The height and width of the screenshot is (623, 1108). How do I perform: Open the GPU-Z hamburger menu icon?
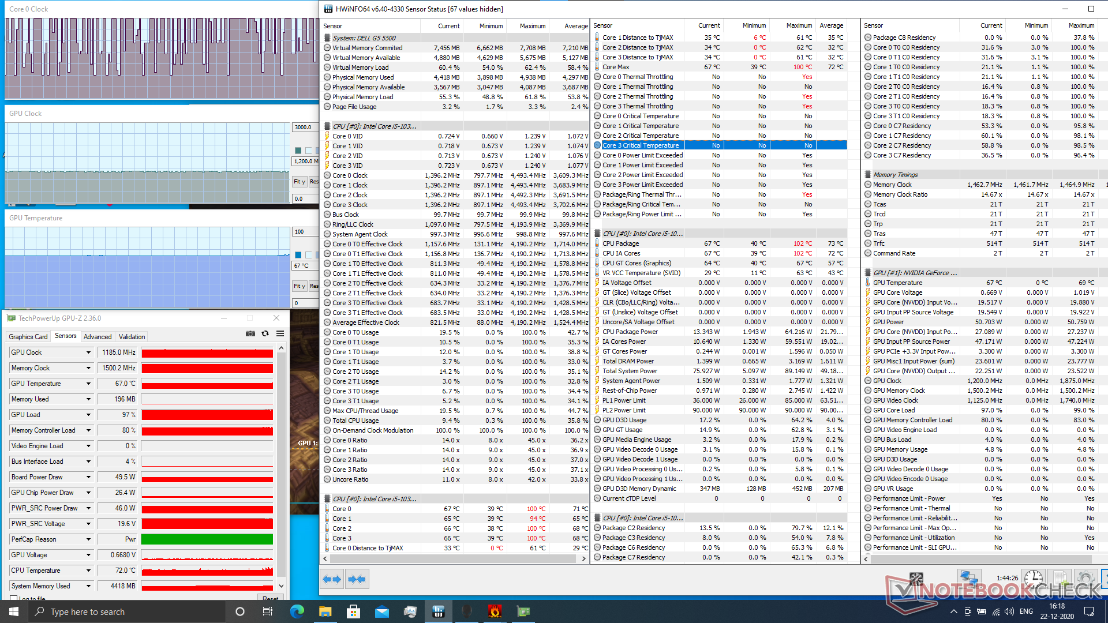click(280, 333)
